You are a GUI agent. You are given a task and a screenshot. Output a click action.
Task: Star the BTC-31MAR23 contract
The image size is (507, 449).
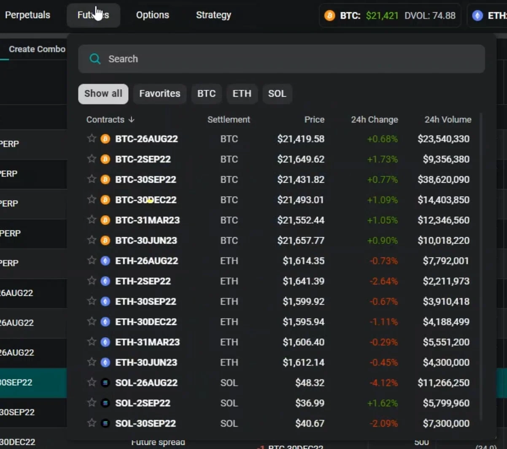click(92, 219)
